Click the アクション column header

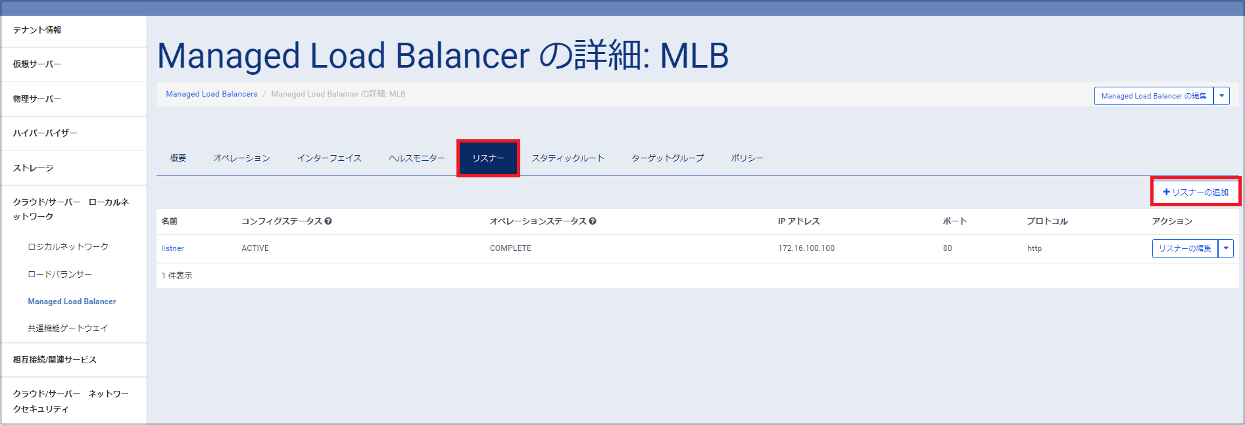click(x=1172, y=221)
